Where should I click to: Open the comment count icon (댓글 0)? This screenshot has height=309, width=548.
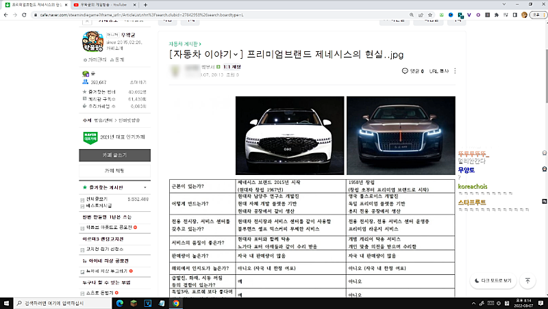click(x=413, y=70)
